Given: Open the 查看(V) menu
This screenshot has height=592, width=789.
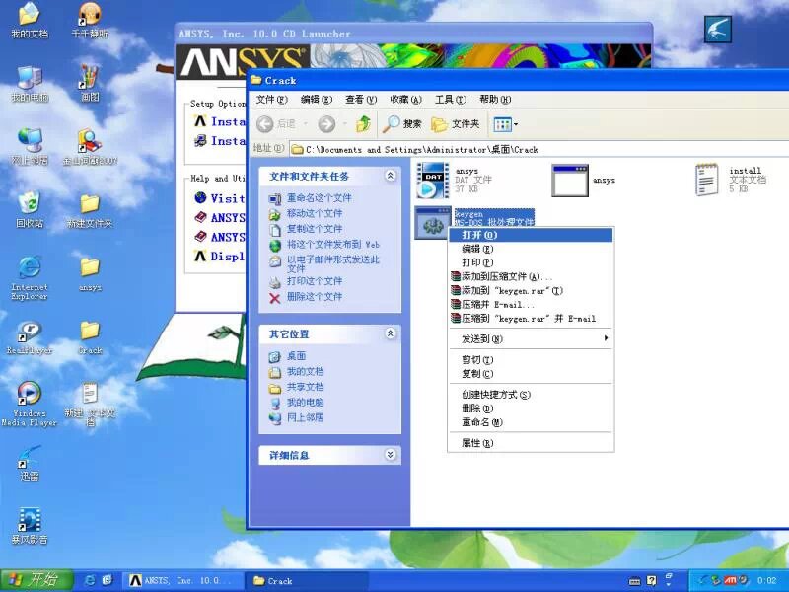Looking at the screenshot, I should 361,100.
